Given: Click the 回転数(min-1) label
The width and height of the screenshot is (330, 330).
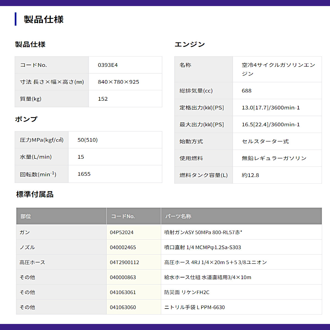Looking at the screenshot, I should (38, 174).
